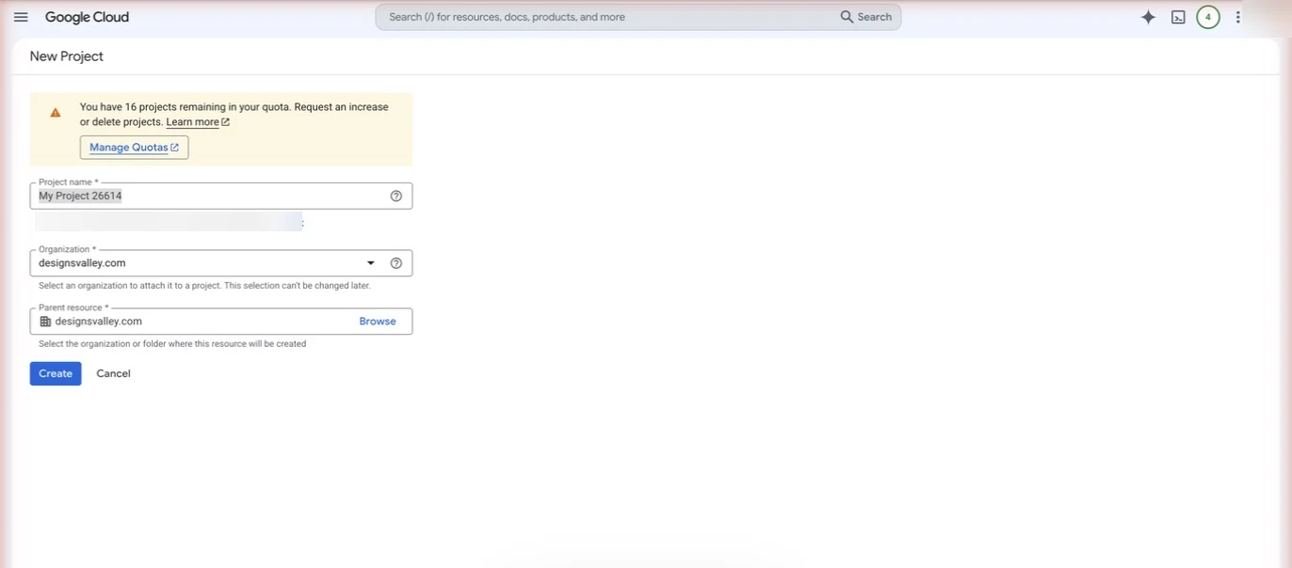The width and height of the screenshot is (1292, 568).
Task: Show help for Organization field
Action: [x=396, y=263]
